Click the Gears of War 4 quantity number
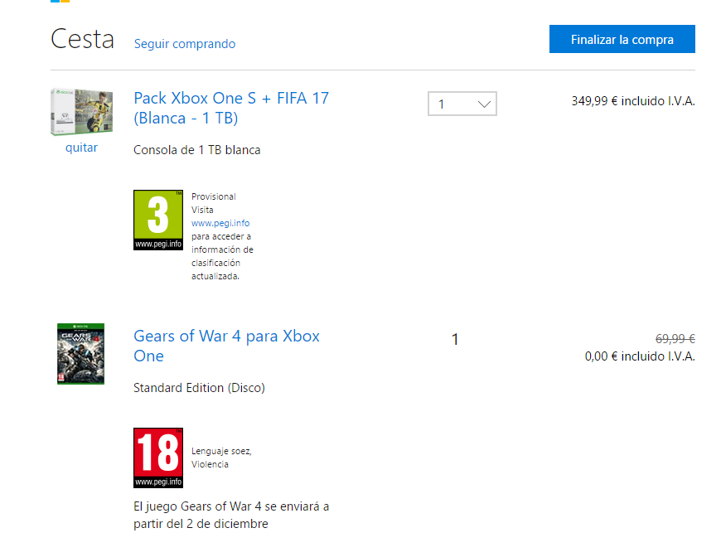Screen dimensions: 721x557 click(455, 339)
